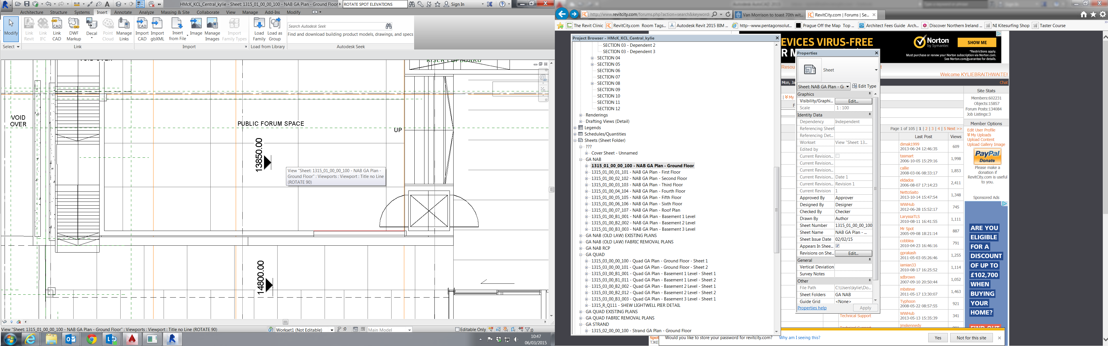
Task: Open the Workset1 dropdown in status bar
Action: (332, 330)
